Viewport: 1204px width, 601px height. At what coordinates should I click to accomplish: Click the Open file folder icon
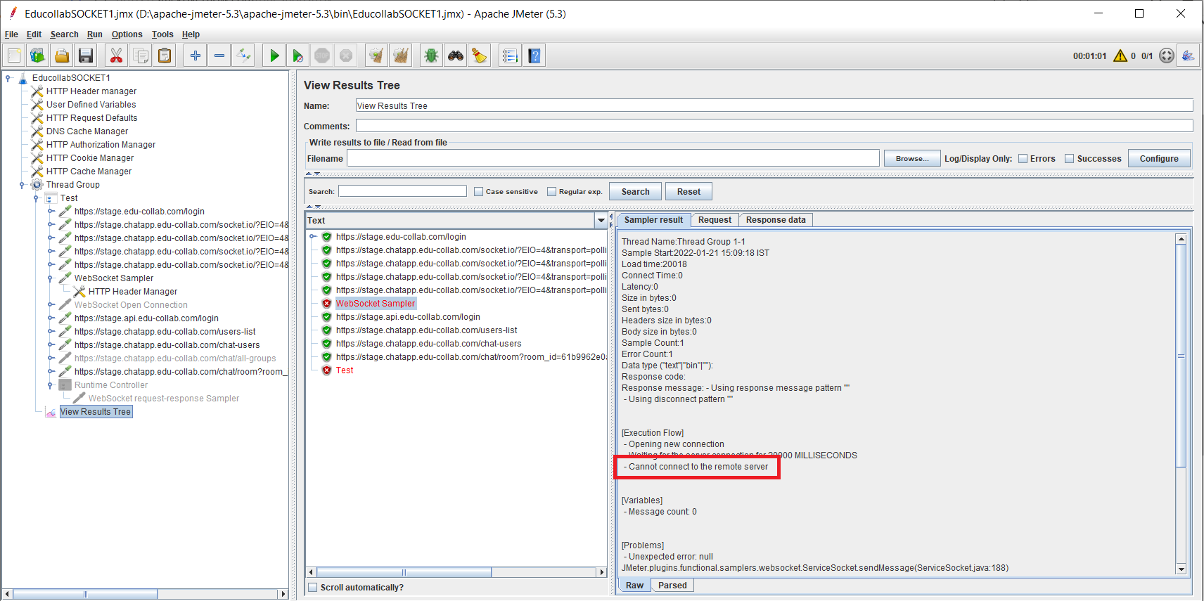[x=62, y=56]
